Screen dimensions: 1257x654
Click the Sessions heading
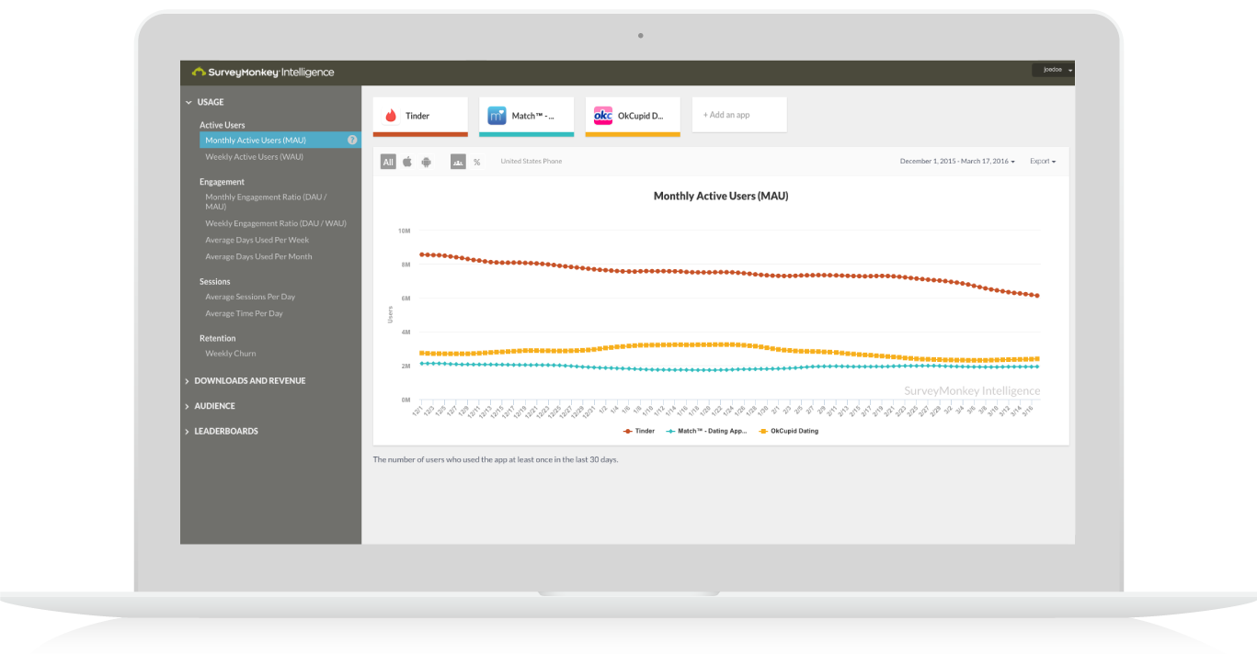pos(215,282)
